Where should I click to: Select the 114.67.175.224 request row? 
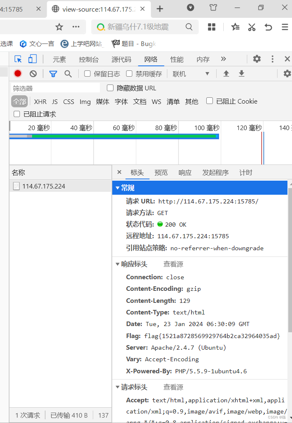tap(60, 186)
